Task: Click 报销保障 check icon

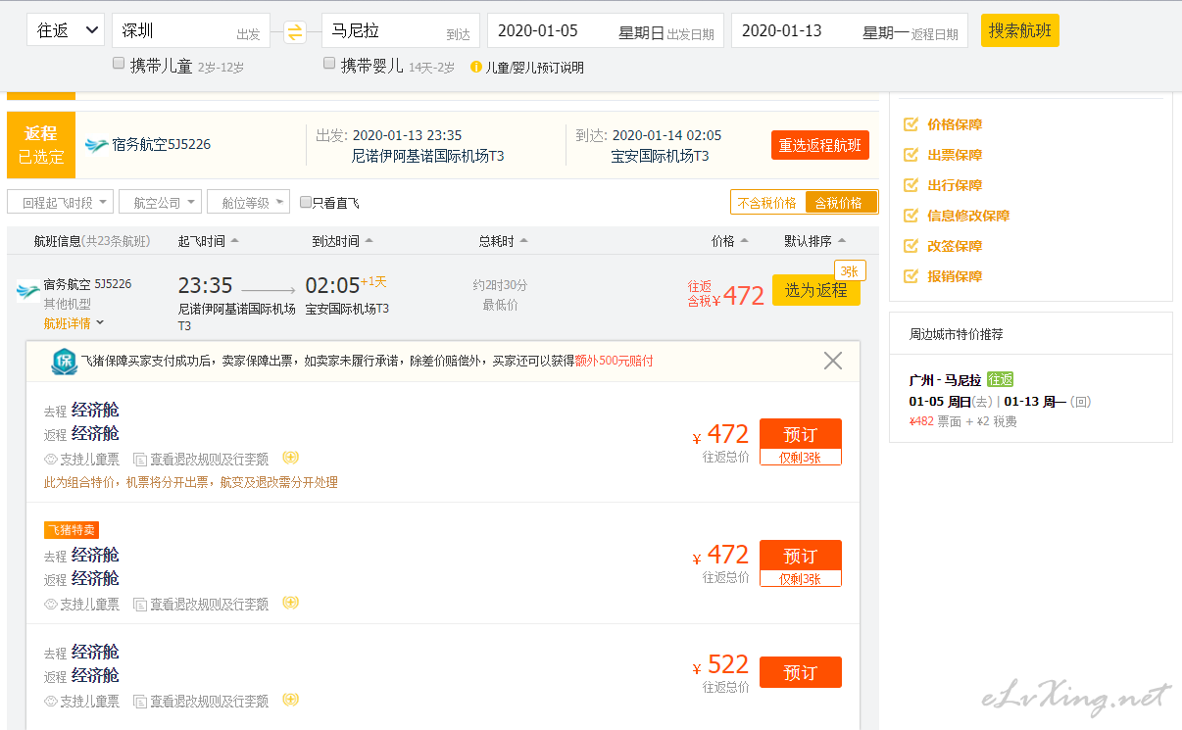Action: click(x=911, y=276)
